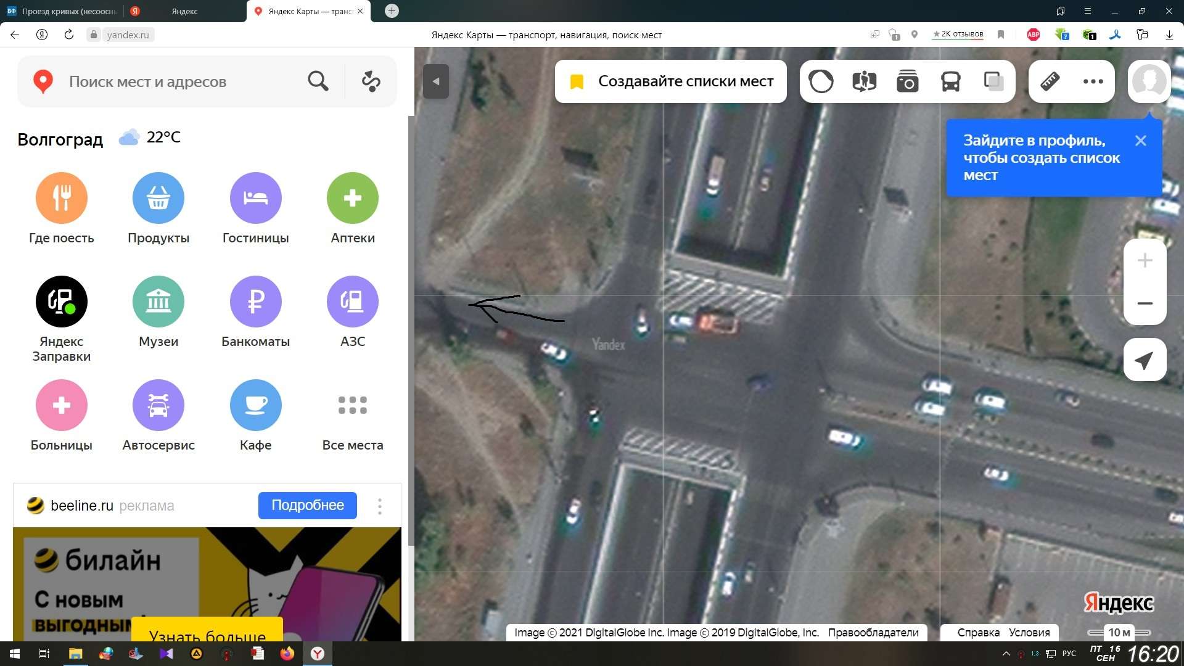Switch to the Яндекс browser tab
The image size is (1184, 666).
pyautogui.click(x=184, y=11)
